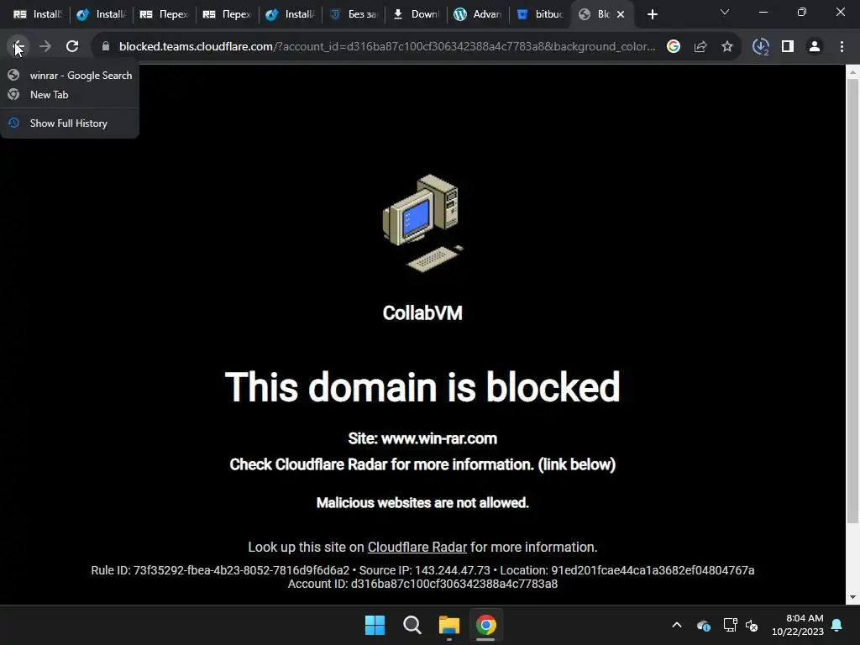860x645 pixels.
Task: Open the share page icon in the address bar
Action: tap(700, 47)
